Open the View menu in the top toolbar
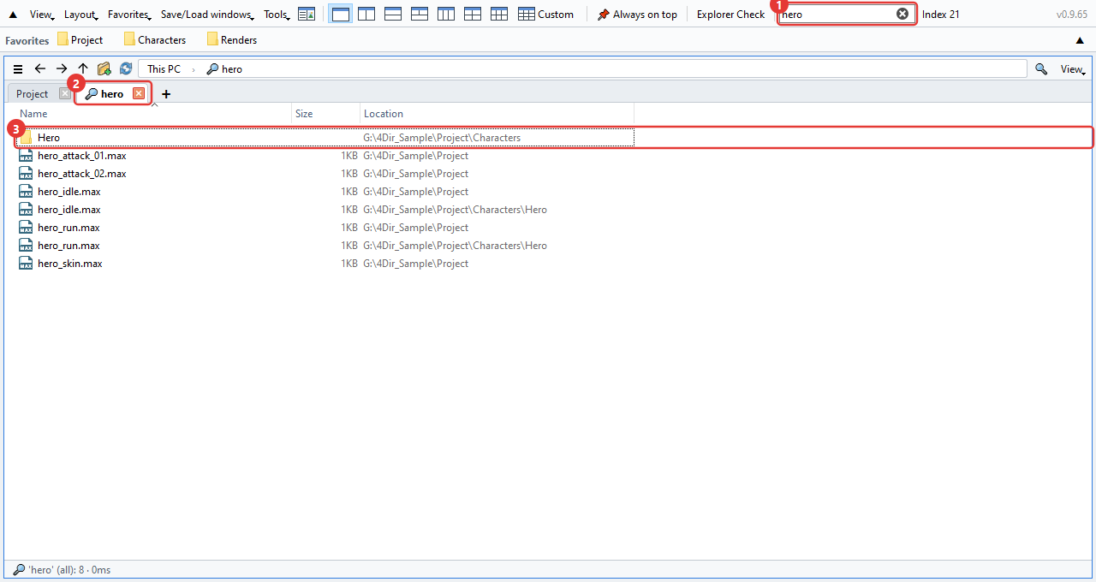 pyautogui.click(x=42, y=15)
